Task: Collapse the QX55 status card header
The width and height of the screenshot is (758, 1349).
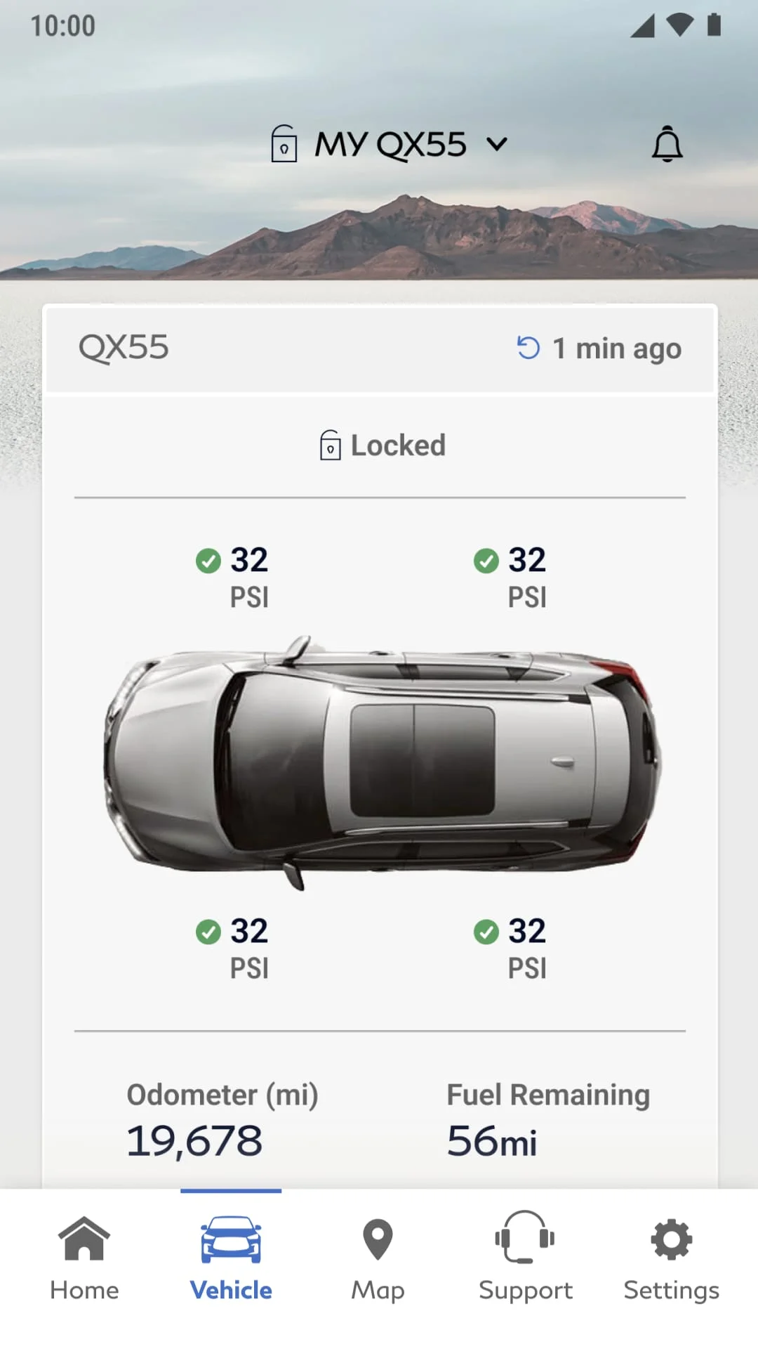Action: point(124,347)
